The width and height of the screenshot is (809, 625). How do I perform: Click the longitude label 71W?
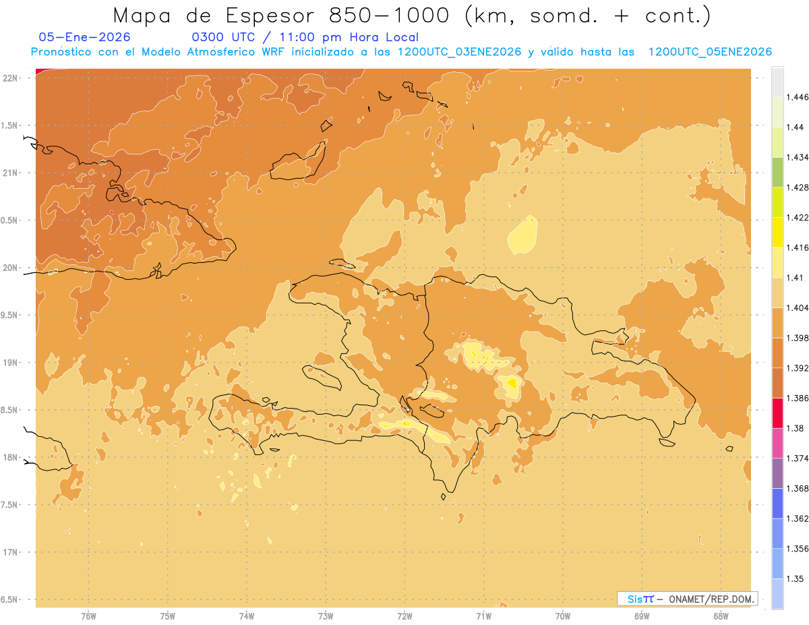tap(483, 617)
